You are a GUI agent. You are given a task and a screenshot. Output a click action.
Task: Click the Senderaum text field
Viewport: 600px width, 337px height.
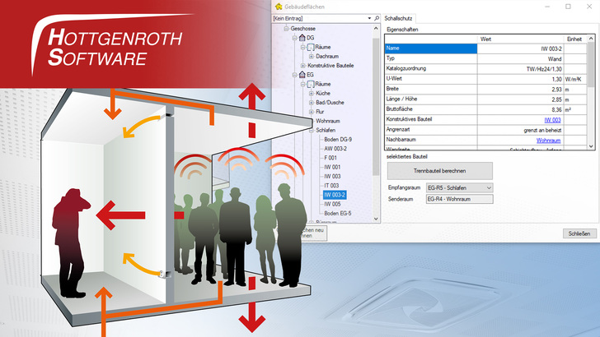(x=458, y=199)
